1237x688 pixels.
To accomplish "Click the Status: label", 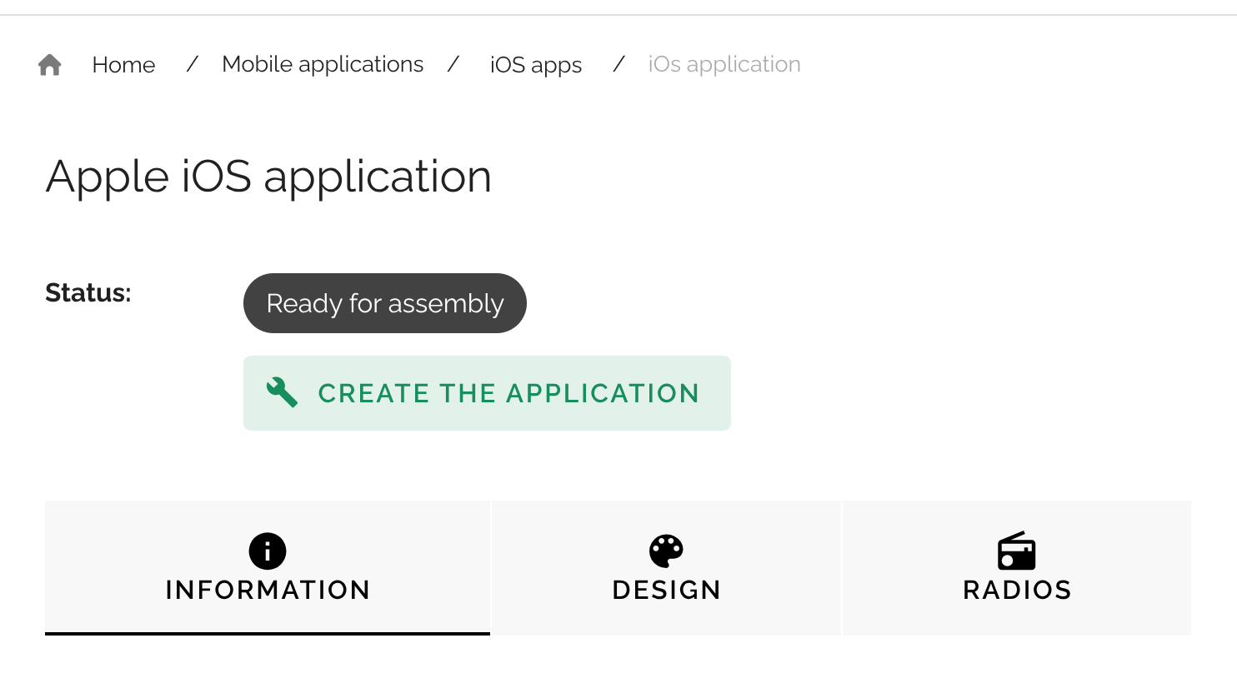I will (88, 293).
